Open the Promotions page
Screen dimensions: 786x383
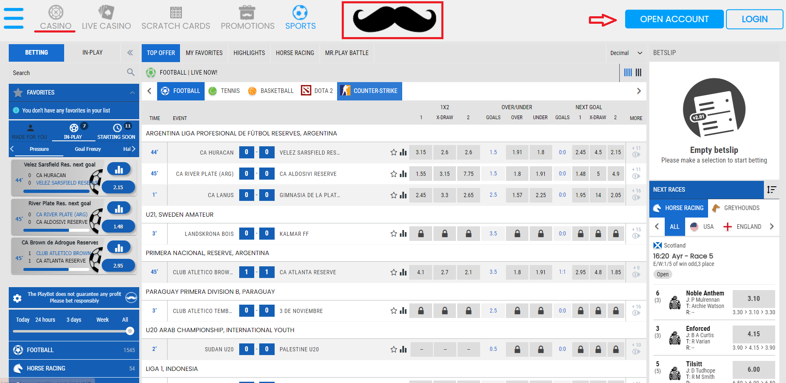[248, 18]
